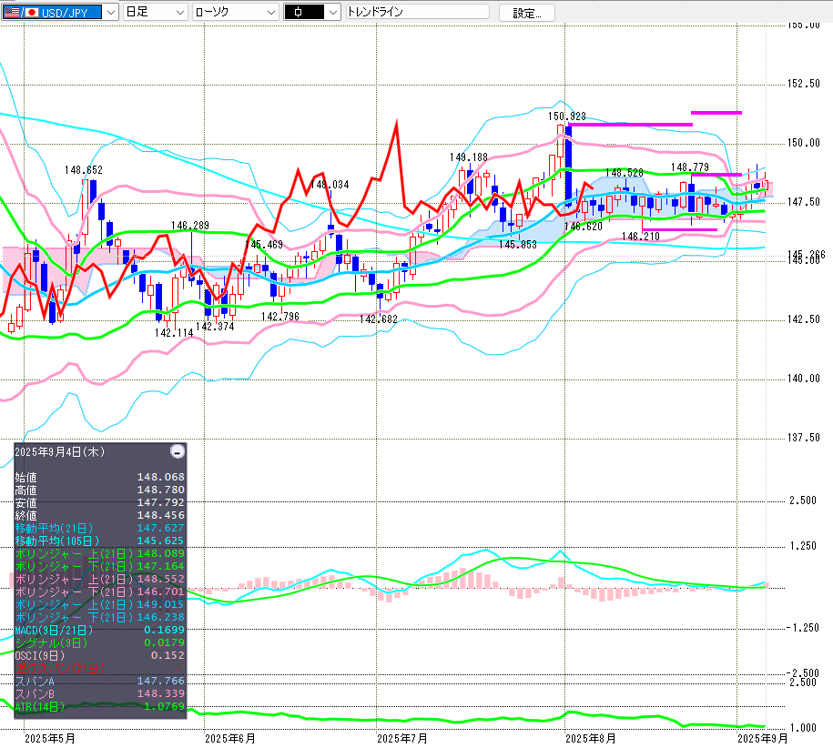Select the 始値 148.068 row
833x748 pixels.
[x=100, y=477]
